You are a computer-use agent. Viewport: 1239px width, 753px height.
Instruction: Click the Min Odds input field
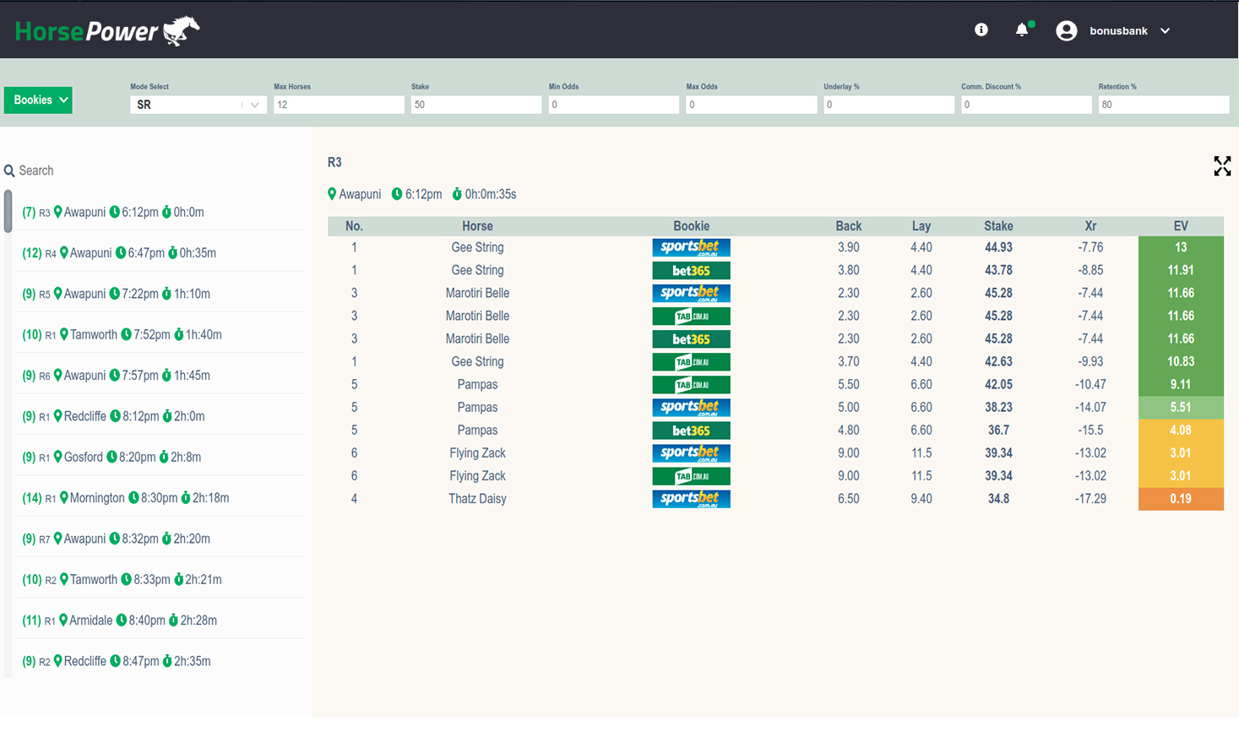tap(614, 105)
